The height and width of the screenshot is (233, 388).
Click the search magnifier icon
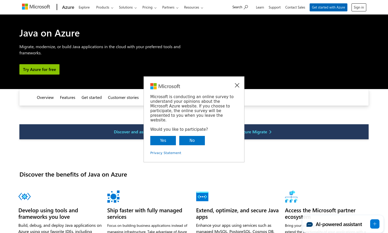(x=246, y=7)
